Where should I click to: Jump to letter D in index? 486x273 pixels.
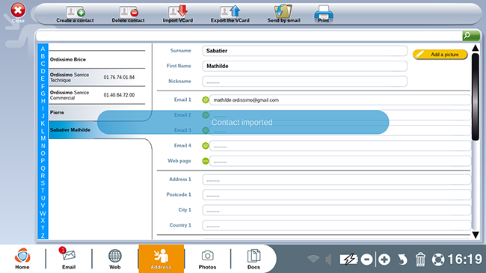(x=43, y=71)
